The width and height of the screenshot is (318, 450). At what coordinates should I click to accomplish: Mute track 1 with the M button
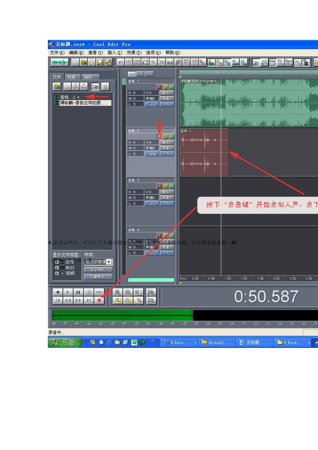coord(171,87)
